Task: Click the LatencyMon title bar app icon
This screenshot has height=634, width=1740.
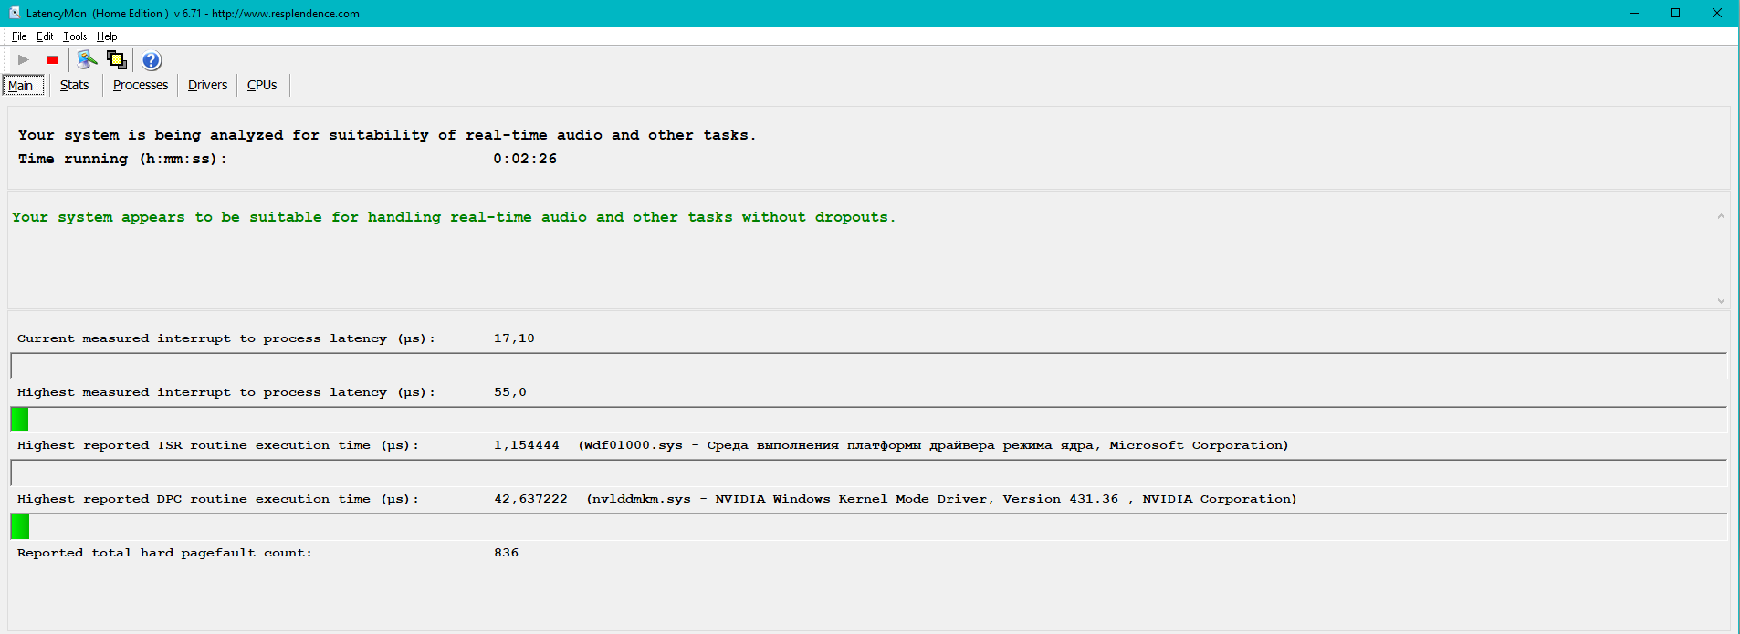Action: pos(14,13)
